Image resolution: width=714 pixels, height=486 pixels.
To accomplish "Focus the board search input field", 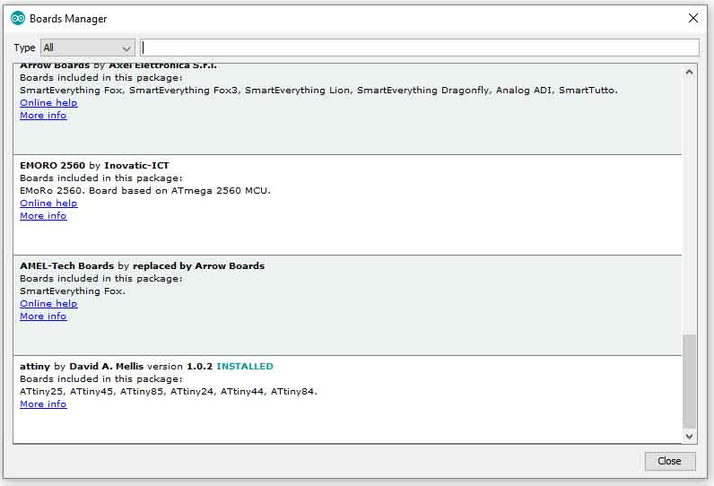I will [x=420, y=48].
